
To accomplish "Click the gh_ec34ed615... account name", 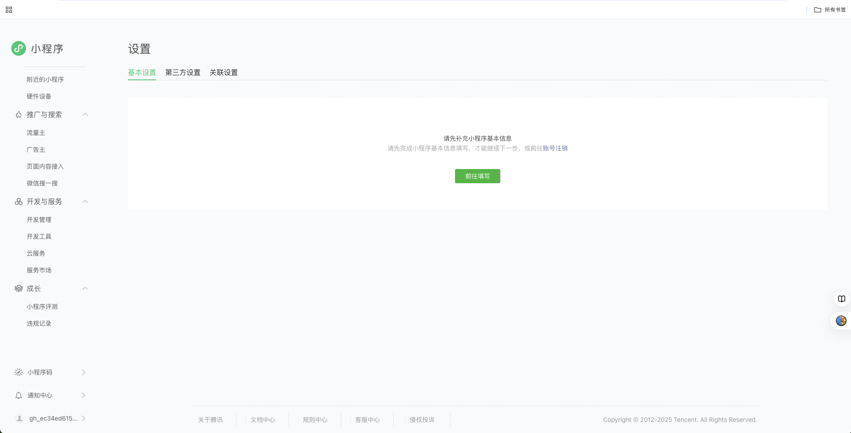I will click(x=53, y=418).
